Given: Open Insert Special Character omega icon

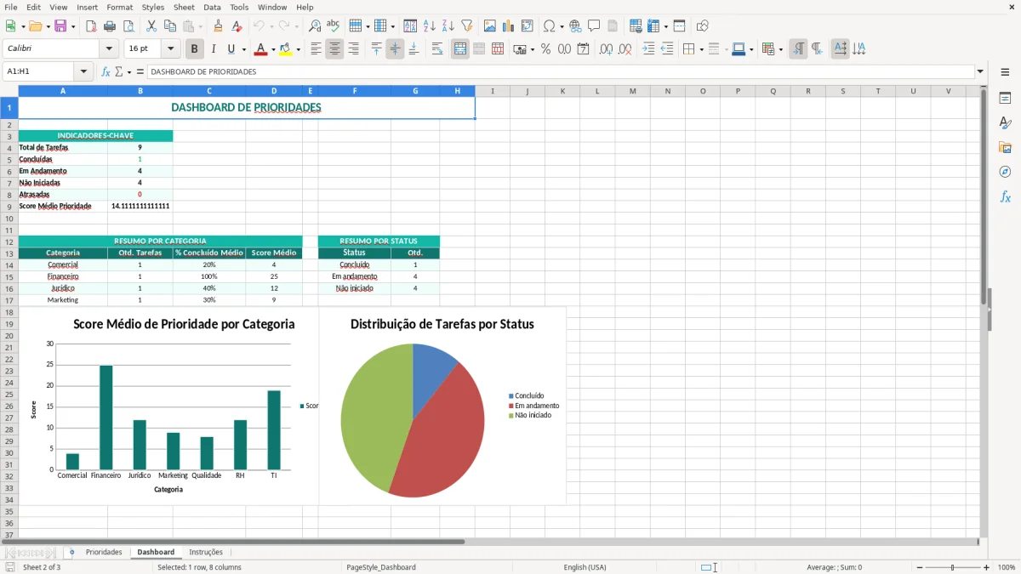Looking at the screenshot, I should 549,26.
